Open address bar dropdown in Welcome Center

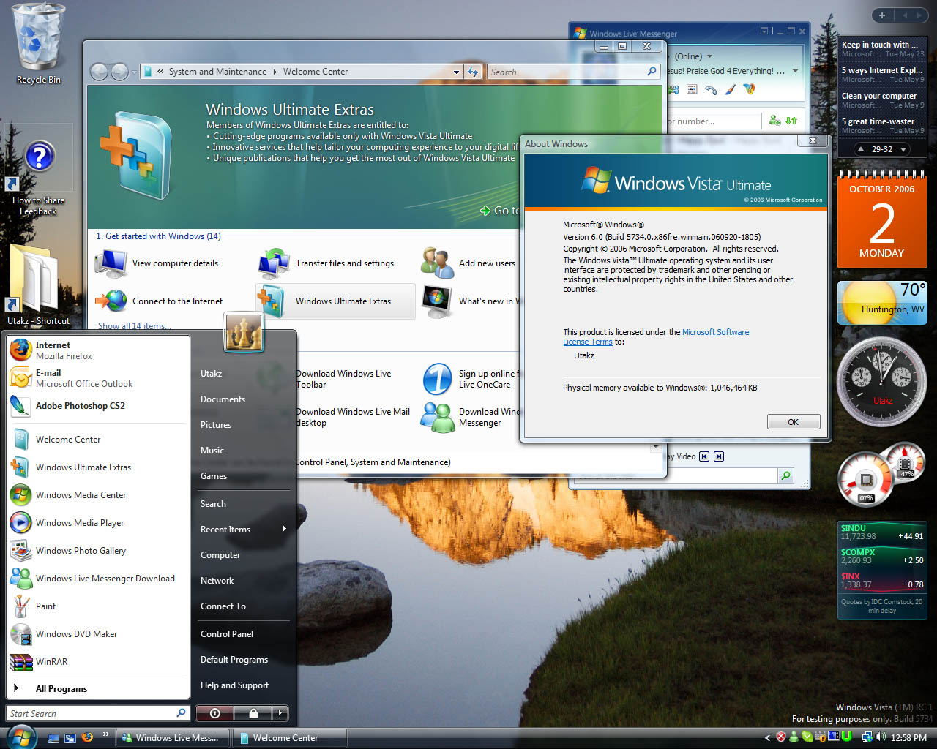tap(456, 72)
